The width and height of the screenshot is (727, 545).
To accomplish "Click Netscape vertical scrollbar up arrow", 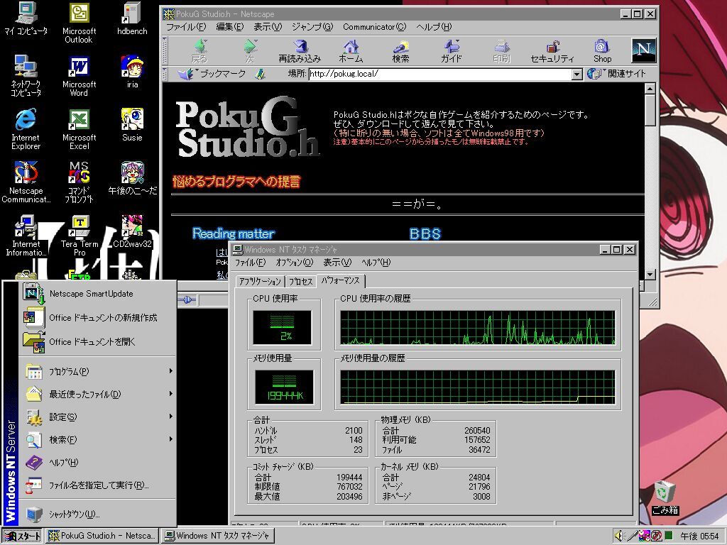I will 650,88.
